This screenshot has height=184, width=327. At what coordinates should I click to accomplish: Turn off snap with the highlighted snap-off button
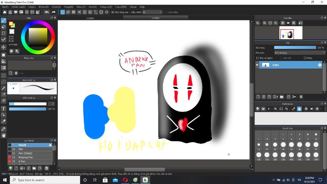pos(63,12)
